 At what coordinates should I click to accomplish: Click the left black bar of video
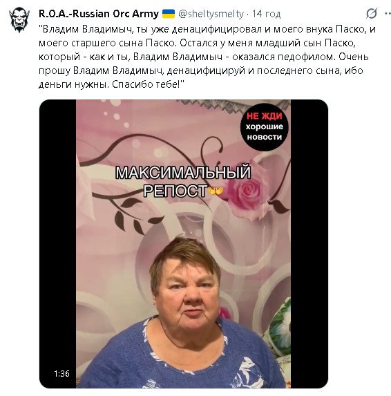58,244
